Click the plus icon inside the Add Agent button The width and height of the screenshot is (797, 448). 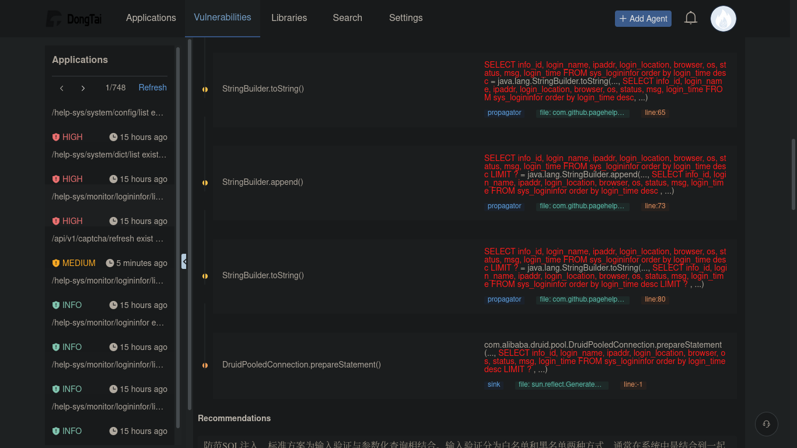[x=623, y=18]
